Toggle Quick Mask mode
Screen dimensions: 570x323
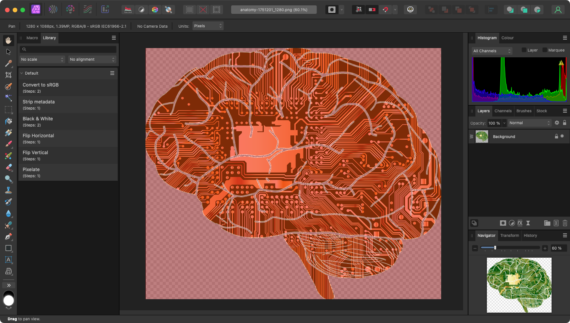coord(332,10)
